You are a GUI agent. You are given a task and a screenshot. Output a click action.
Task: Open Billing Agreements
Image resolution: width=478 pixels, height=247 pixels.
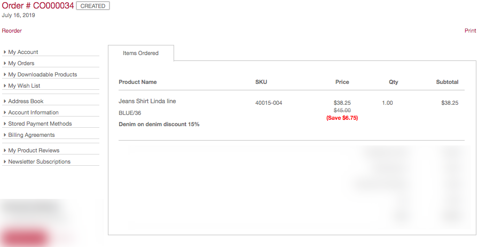tap(32, 135)
